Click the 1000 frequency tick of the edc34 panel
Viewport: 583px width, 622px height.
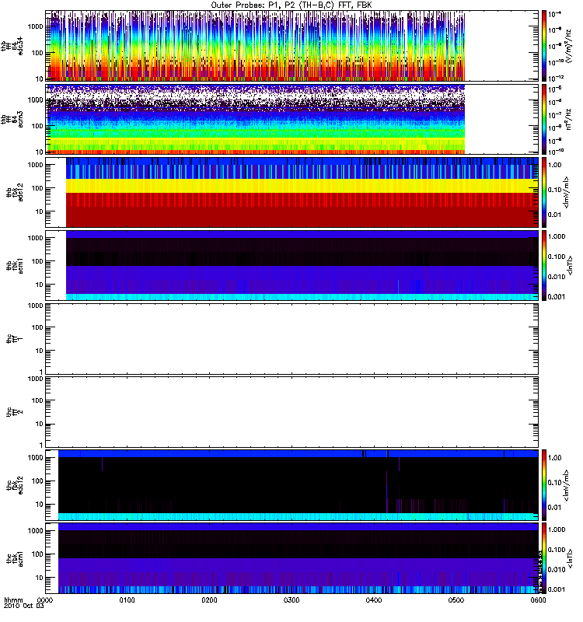(x=35, y=26)
